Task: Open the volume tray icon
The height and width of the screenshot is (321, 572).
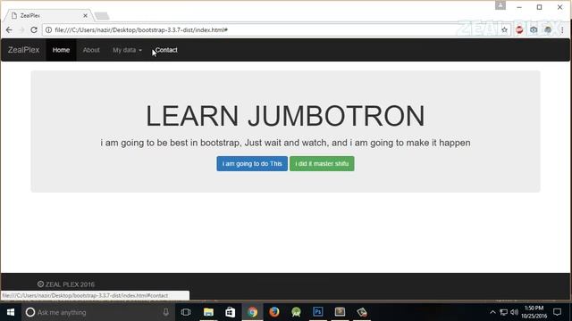Action: pos(515,312)
